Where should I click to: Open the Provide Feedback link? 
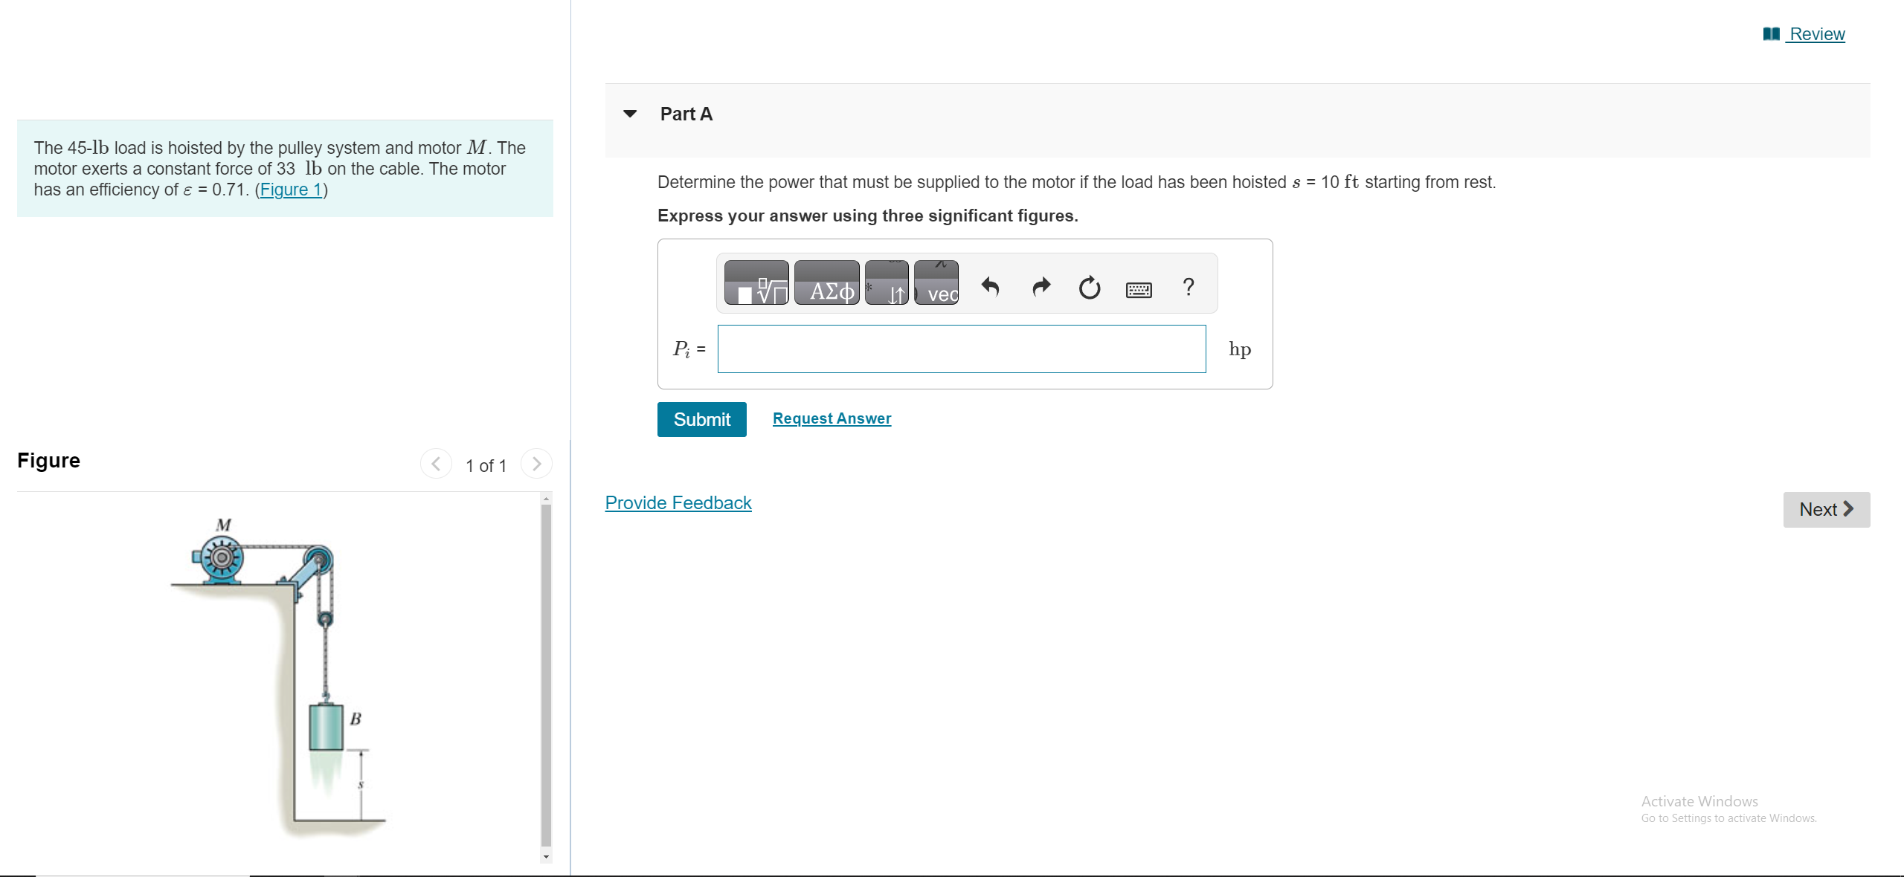(x=678, y=503)
